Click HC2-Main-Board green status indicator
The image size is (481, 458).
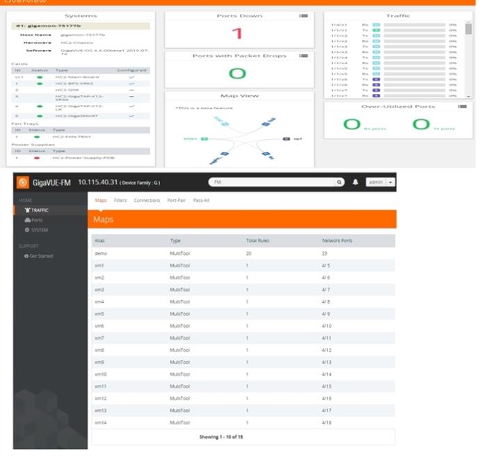coord(40,77)
